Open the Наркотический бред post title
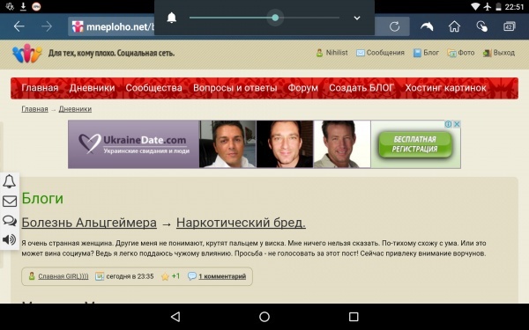Image resolution: width=529 pixels, height=330 pixels. [241, 223]
